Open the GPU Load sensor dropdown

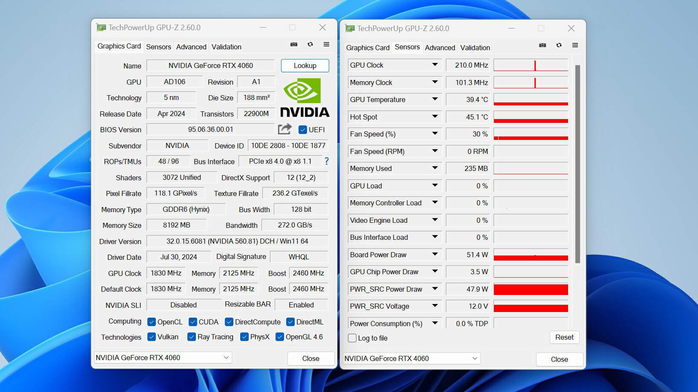(435, 185)
